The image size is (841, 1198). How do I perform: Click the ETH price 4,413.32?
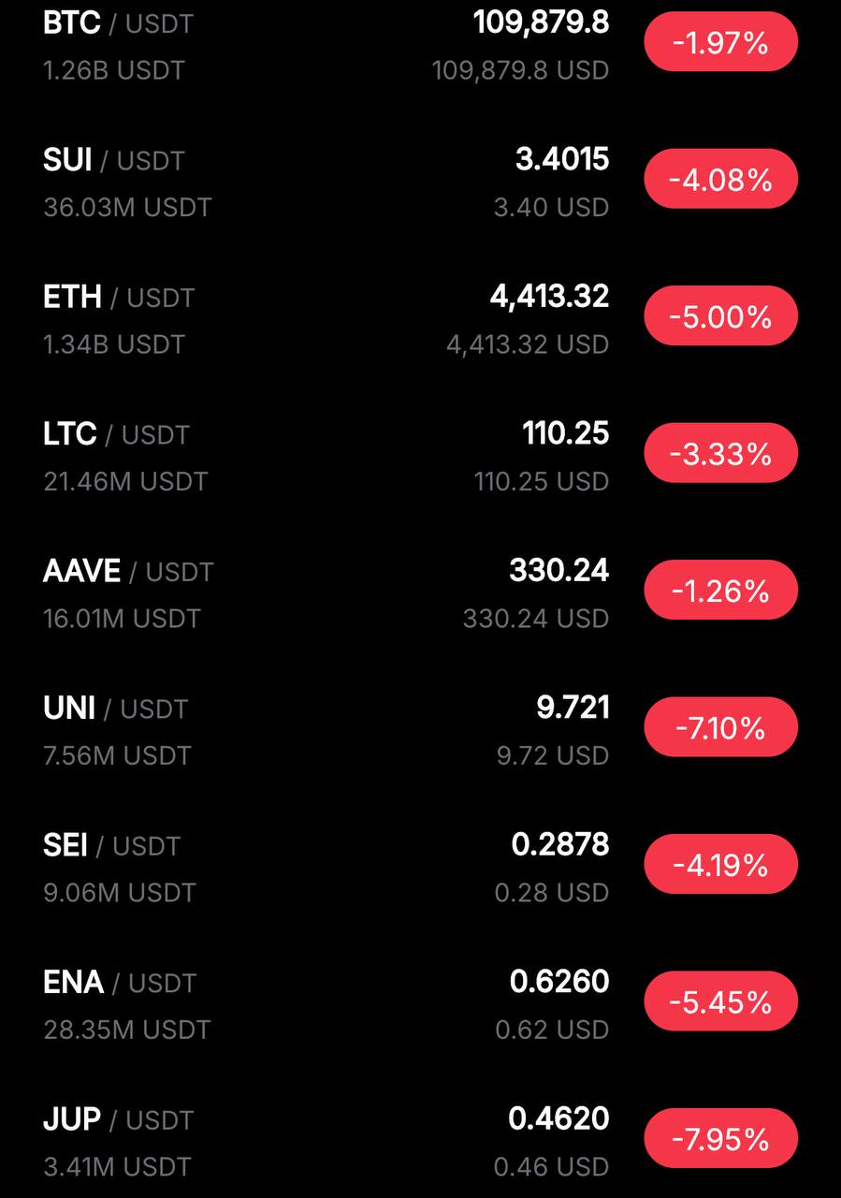click(549, 297)
